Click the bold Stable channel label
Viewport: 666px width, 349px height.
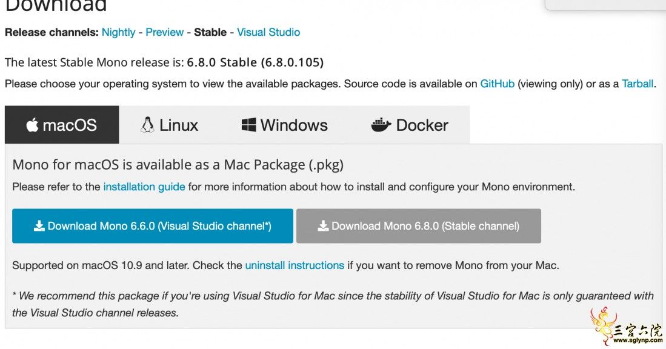210,32
